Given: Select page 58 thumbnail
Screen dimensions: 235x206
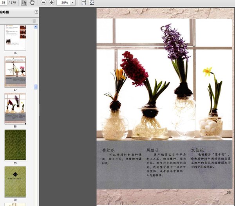Looking at the screenshot, I should [x=15, y=108].
